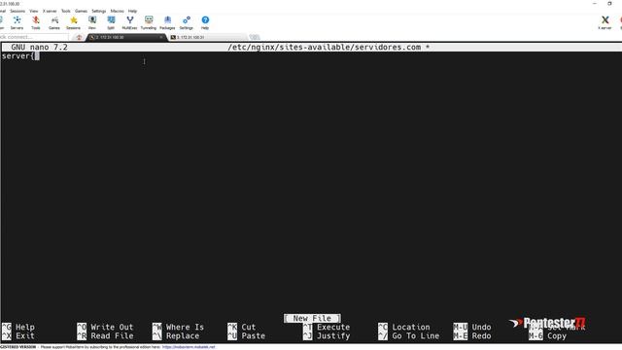The width and height of the screenshot is (622, 350).
Task: Click the View toolbar icon
Action: tap(92, 22)
